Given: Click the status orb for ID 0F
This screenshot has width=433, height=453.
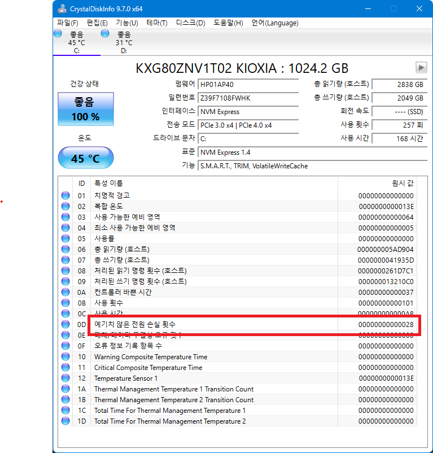Looking at the screenshot, I should click(x=65, y=346).
